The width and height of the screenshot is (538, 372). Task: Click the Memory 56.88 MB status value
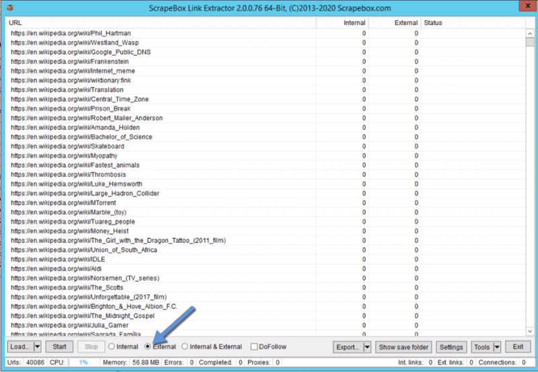click(x=145, y=363)
